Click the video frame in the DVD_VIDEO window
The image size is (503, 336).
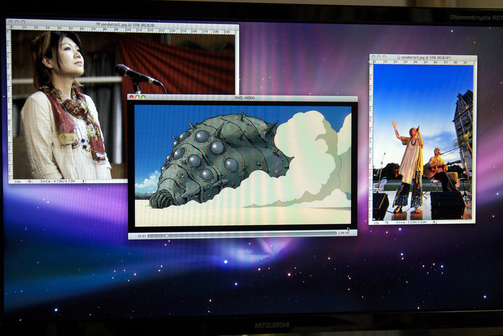(x=243, y=165)
